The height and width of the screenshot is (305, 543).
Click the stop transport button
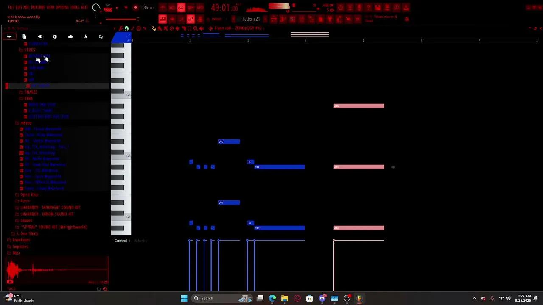pyautogui.click(x=126, y=8)
